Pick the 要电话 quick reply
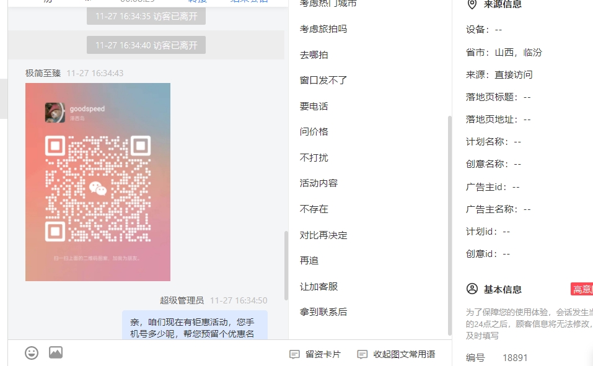The height and width of the screenshot is (366, 593). tap(314, 107)
